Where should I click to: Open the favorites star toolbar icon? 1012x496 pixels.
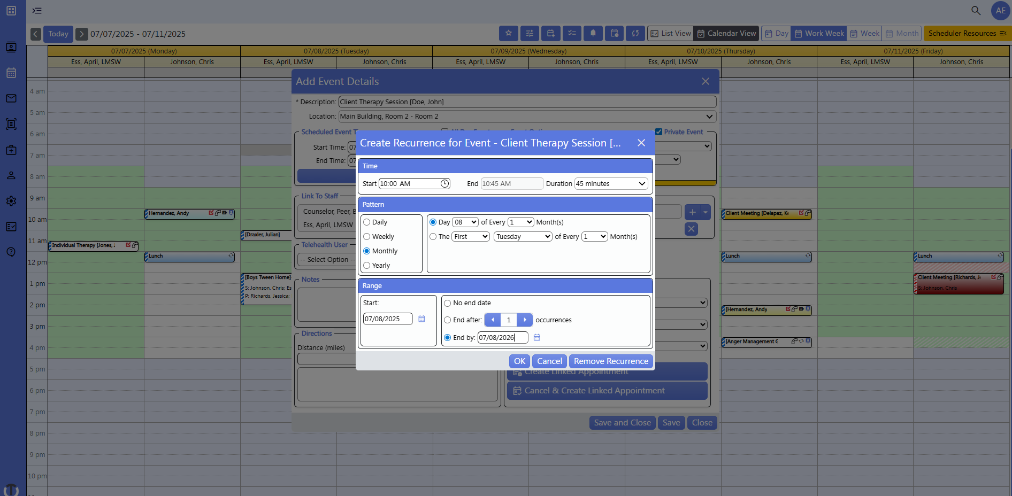509,33
